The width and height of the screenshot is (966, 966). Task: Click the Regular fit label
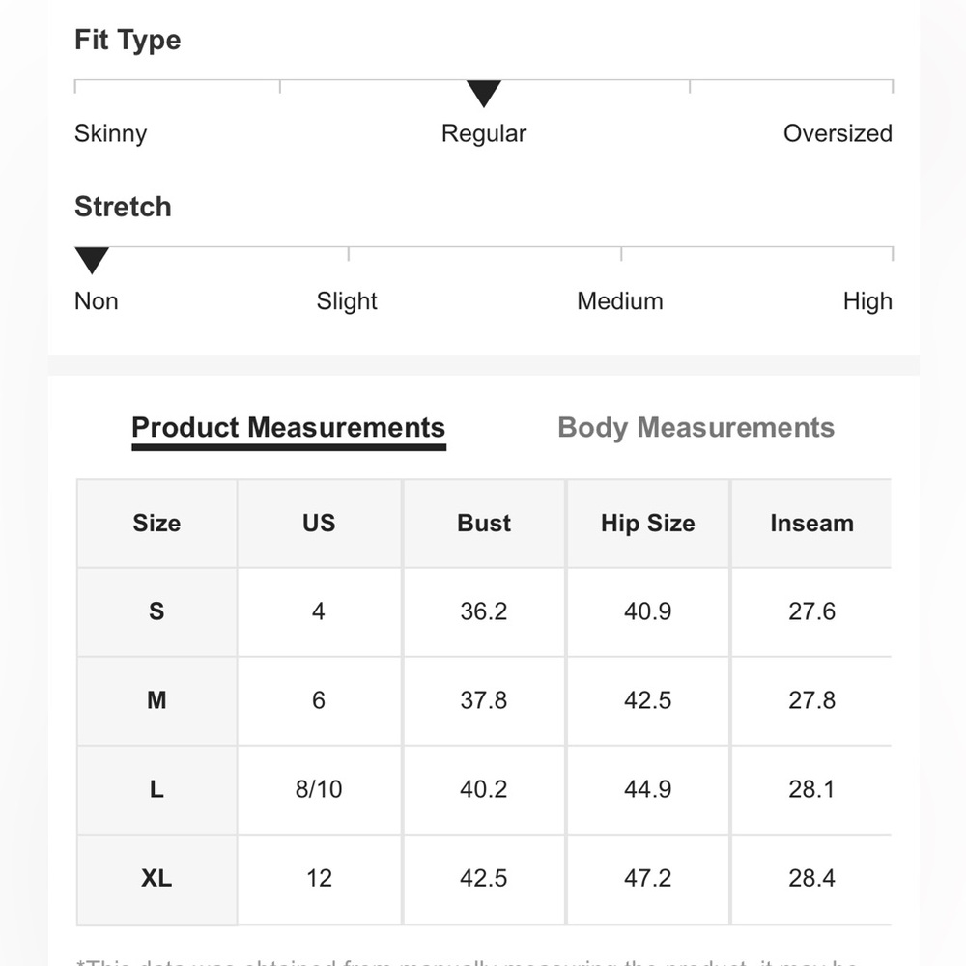pos(484,133)
